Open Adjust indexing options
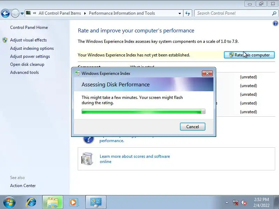The width and height of the screenshot is (279, 209). coord(32,48)
